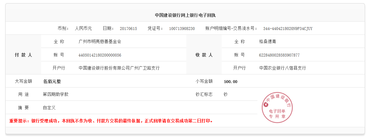
Task: Select payer bank 中国建设银行股份有限公司广州广卫路支行
Action: (x=119, y=68)
